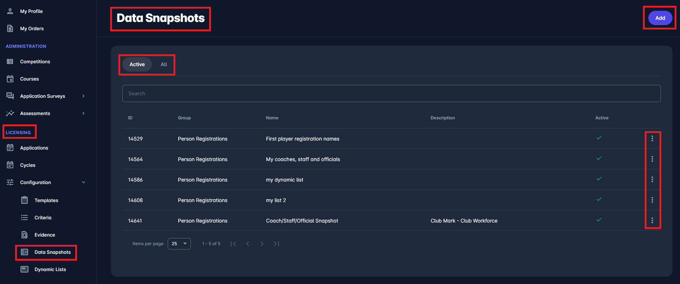The width and height of the screenshot is (680, 284).
Task: Click into the Search field
Action: (x=391, y=93)
